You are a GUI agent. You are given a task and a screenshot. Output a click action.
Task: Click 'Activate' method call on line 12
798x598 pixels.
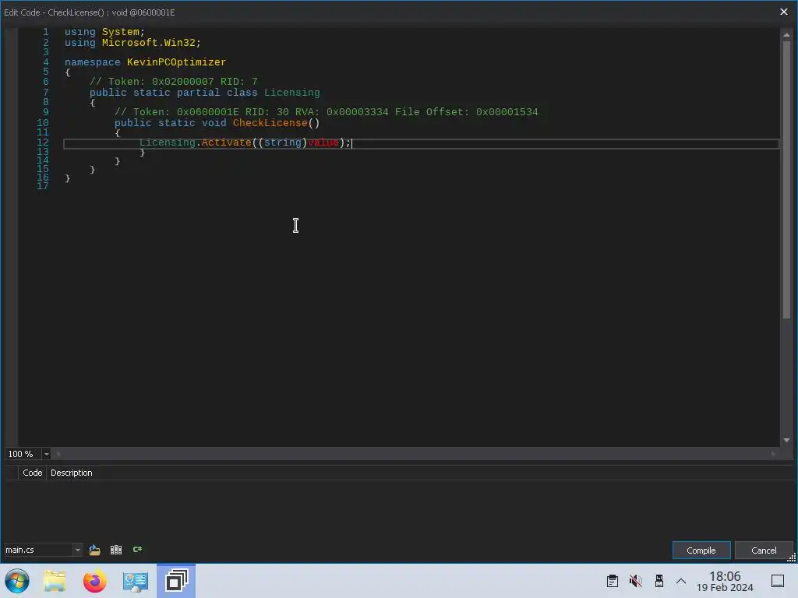tap(227, 143)
